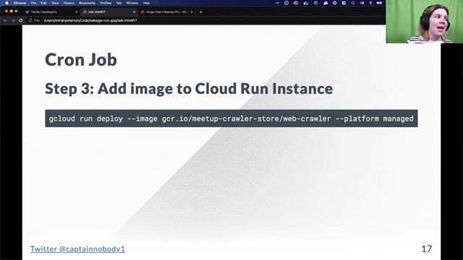Click the site info icon beside File

coord(30,20)
